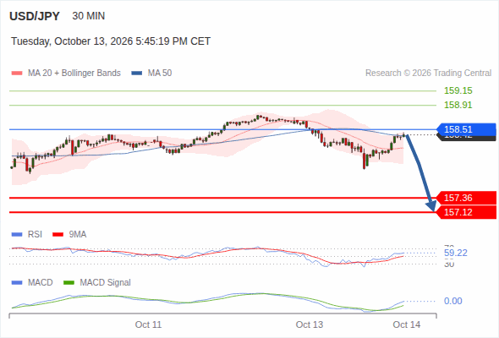Click the RSI blue legend swatch

coord(17,235)
